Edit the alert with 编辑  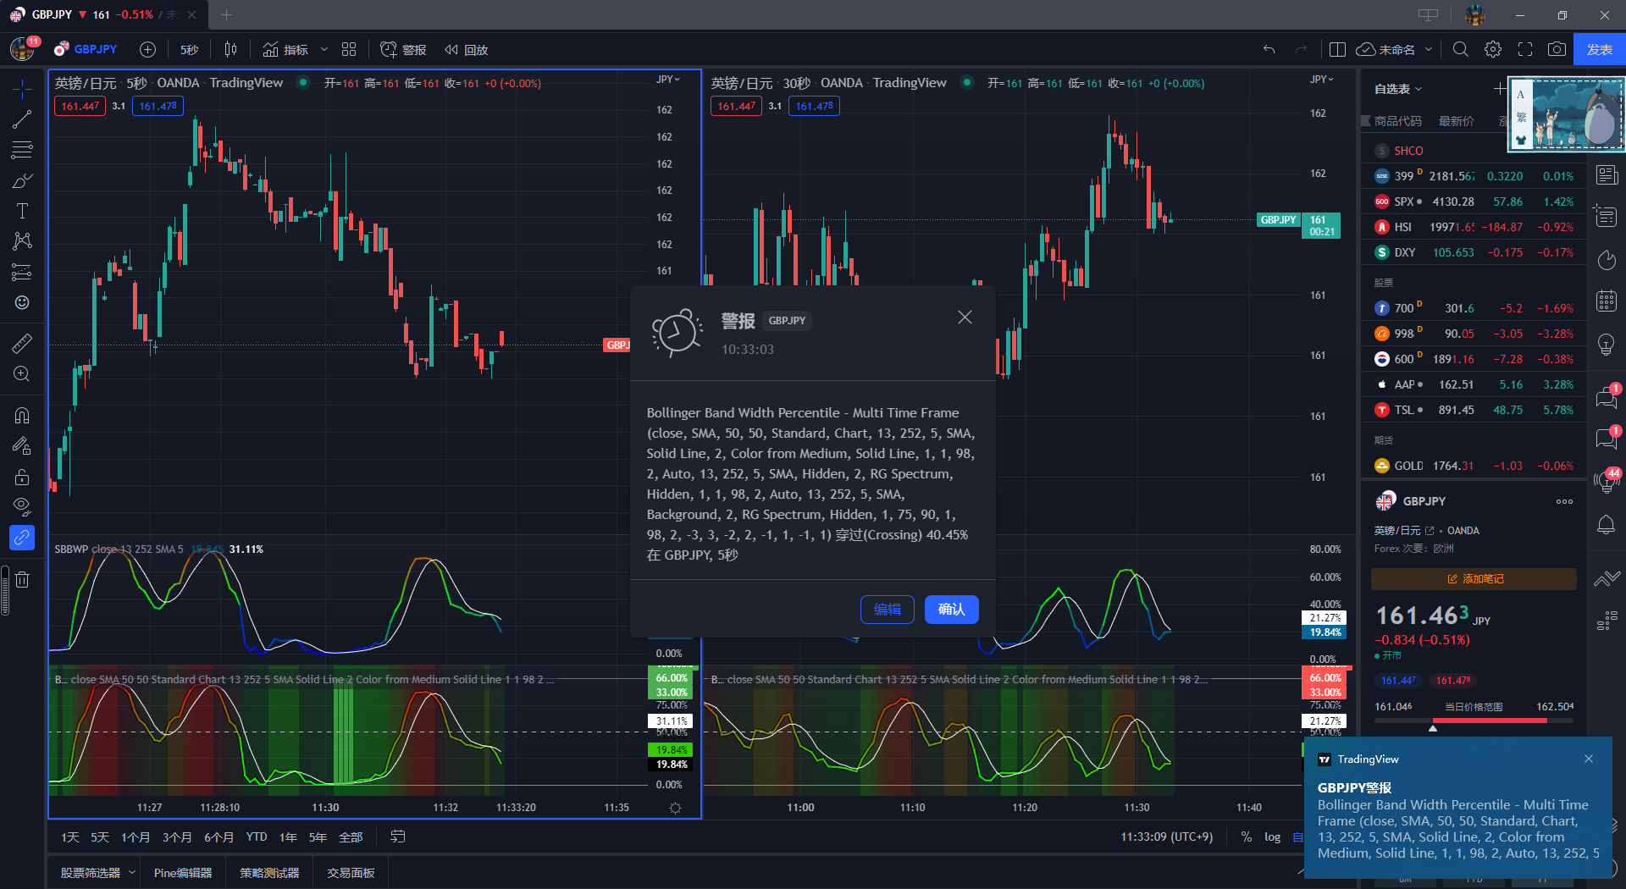(887, 609)
